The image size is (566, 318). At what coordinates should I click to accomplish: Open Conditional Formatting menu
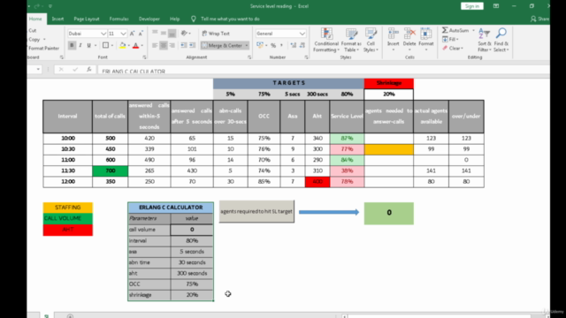click(326, 40)
